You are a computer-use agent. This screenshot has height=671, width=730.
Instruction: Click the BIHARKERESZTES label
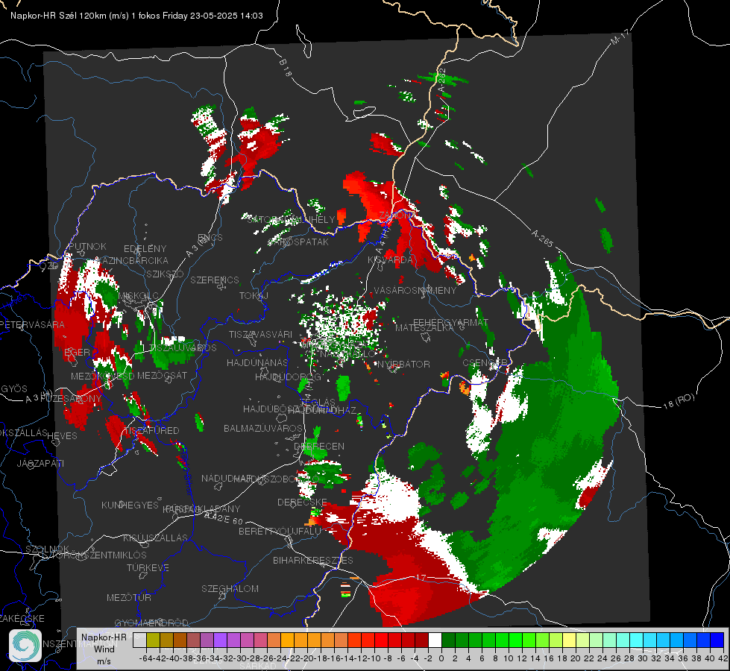(x=313, y=560)
